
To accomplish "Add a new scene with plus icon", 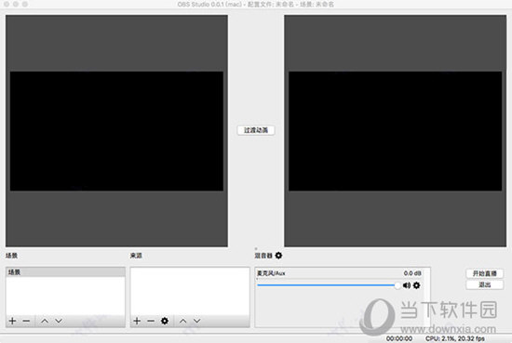I will [x=12, y=321].
